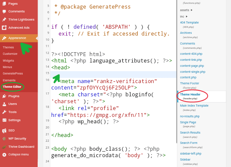Open Sidebar template file

(185, 159)
